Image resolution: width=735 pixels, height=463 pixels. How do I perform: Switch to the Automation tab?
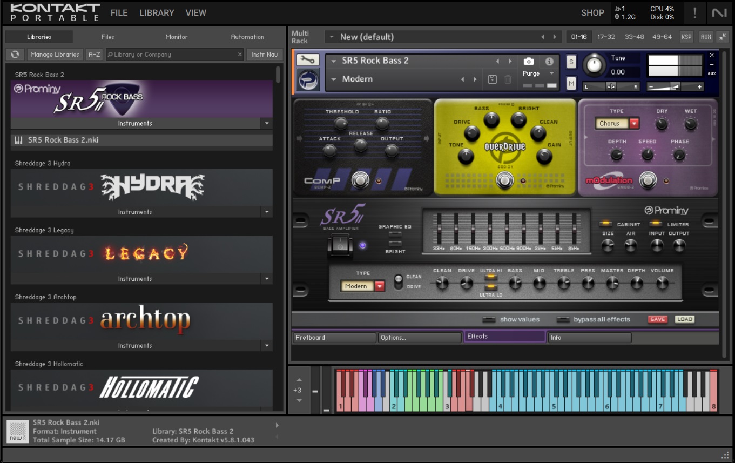247,37
